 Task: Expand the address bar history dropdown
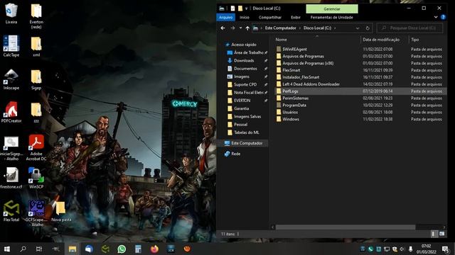tap(358, 28)
